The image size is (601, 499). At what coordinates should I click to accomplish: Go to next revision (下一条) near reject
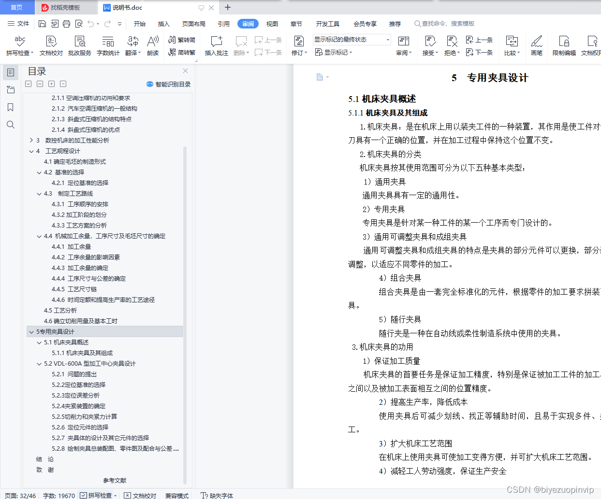pyautogui.click(x=480, y=52)
